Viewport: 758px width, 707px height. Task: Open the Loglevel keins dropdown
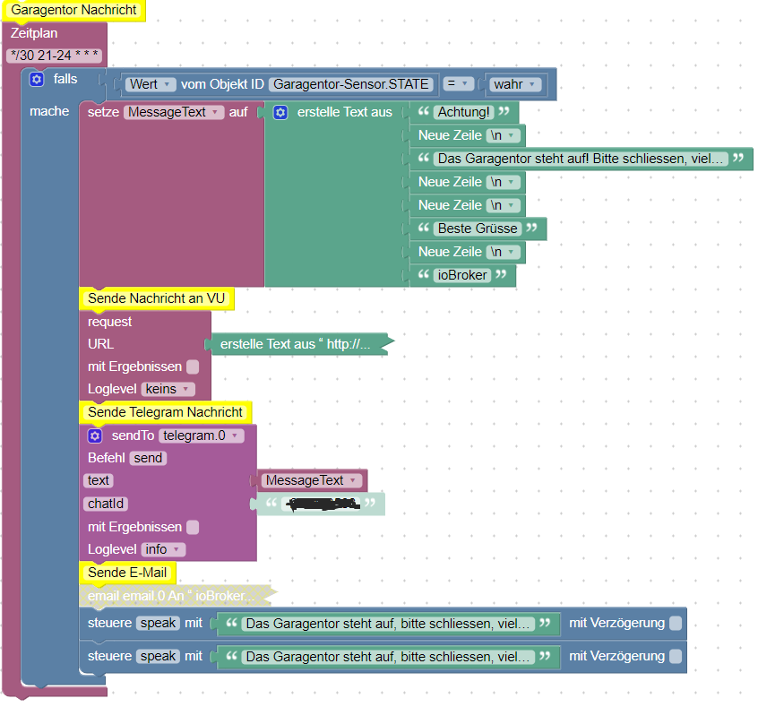tap(168, 389)
